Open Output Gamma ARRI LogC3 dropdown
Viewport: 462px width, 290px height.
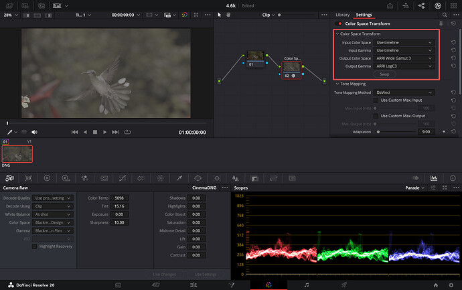coord(404,66)
